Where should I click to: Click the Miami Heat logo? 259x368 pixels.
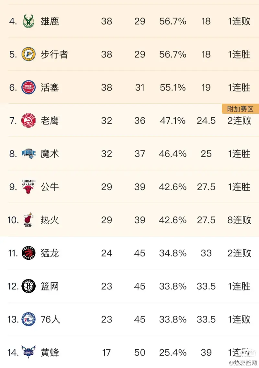coord(28,220)
